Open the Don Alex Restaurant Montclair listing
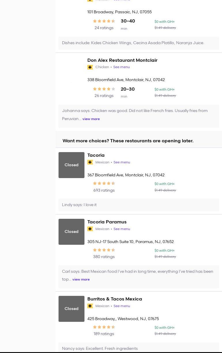Image resolution: width=222 pixels, height=353 pixels. [x=122, y=60]
